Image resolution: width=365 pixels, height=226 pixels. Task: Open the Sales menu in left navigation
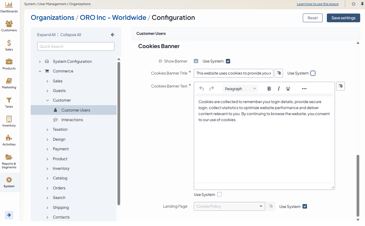tap(9, 45)
